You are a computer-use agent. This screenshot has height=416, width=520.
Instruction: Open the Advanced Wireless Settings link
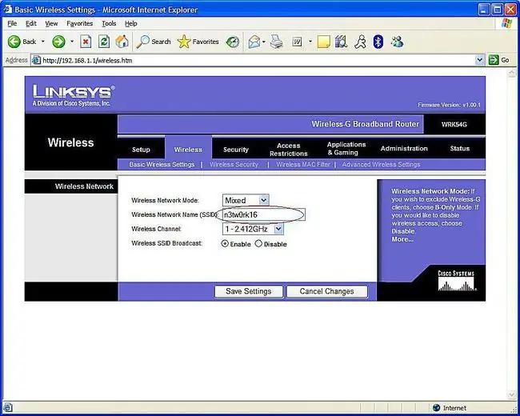[x=381, y=164]
